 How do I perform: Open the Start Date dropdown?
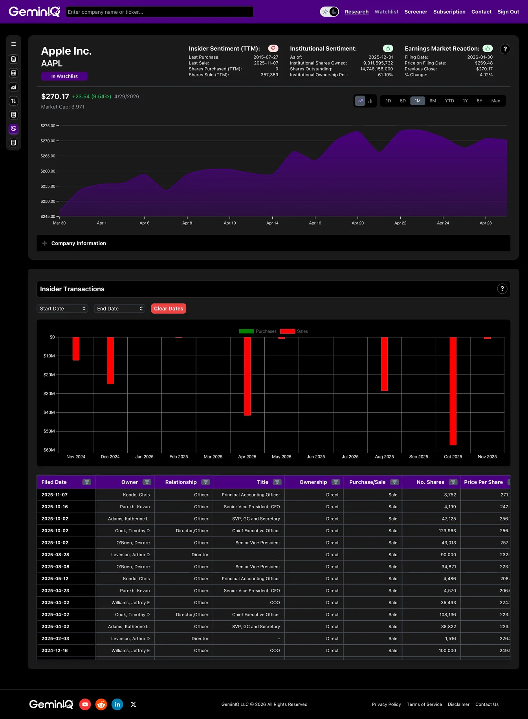point(62,309)
